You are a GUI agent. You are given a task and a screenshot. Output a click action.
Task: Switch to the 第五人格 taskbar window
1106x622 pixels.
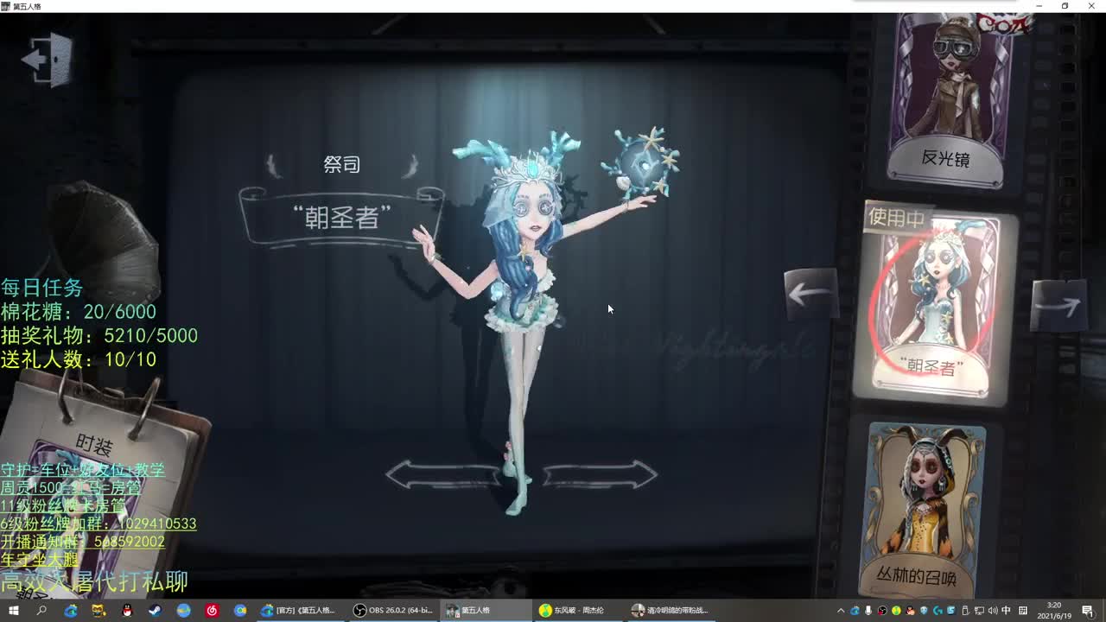[486, 611]
